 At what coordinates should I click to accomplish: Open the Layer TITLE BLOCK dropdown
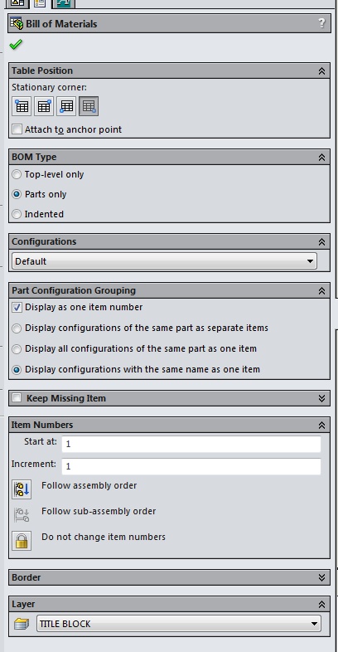(x=179, y=624)
